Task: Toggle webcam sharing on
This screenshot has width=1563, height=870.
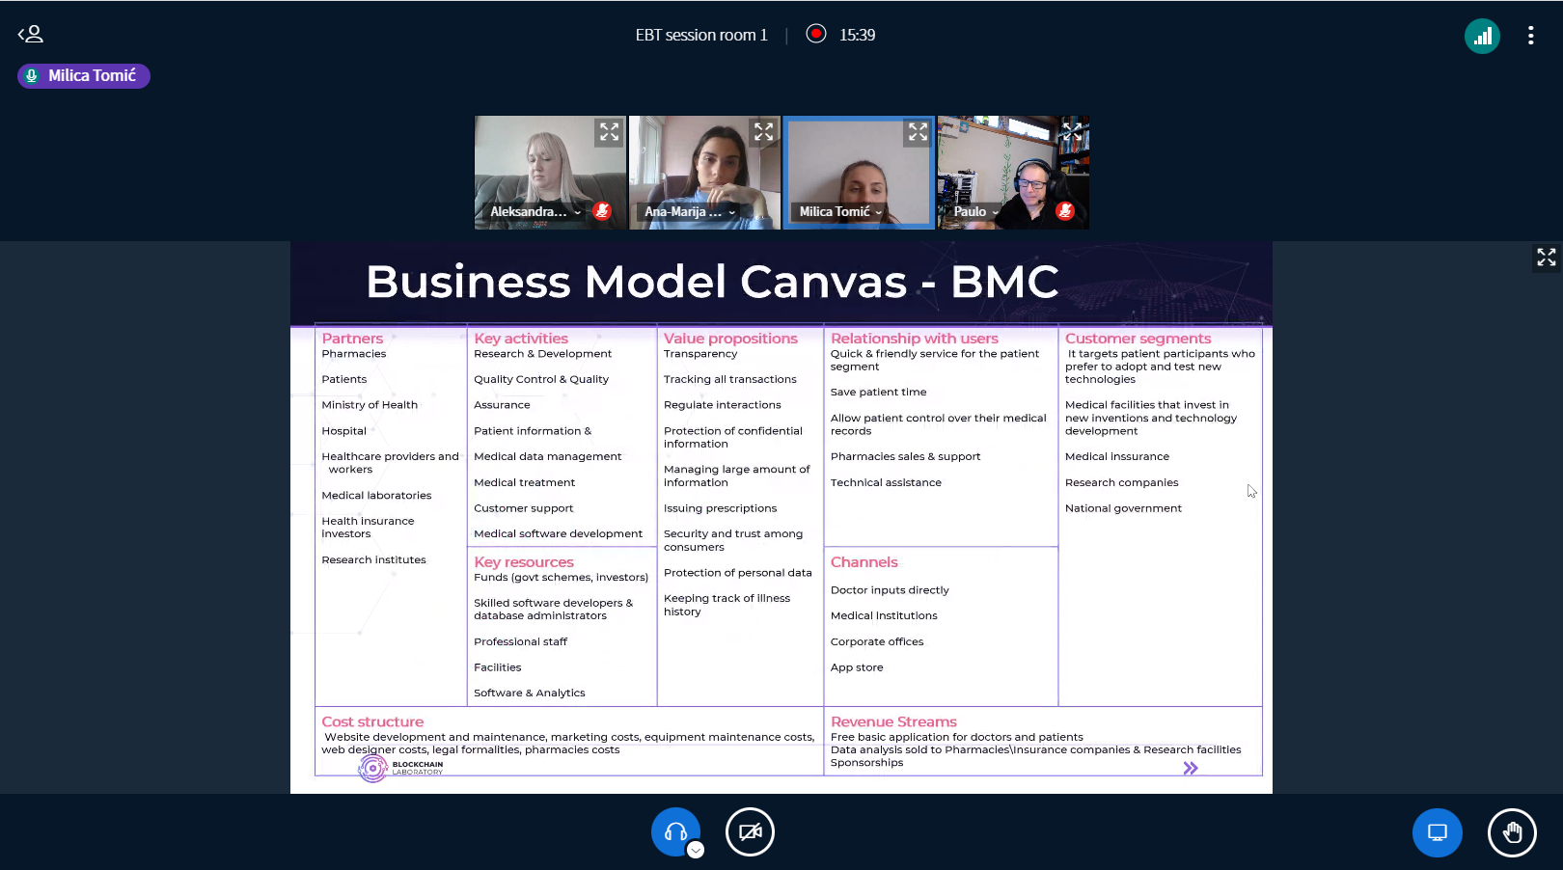Action: click(750, 831)
